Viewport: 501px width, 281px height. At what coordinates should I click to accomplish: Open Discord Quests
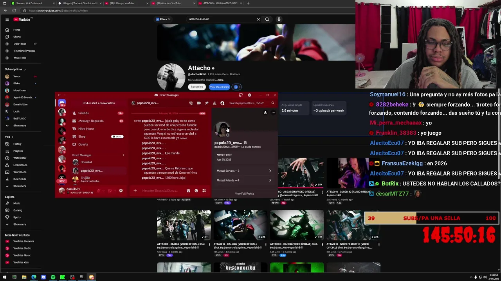coord(98,144)
